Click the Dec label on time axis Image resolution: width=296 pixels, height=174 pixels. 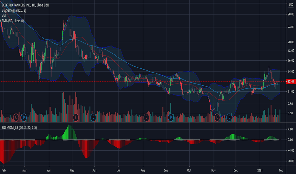click(235, 171)
